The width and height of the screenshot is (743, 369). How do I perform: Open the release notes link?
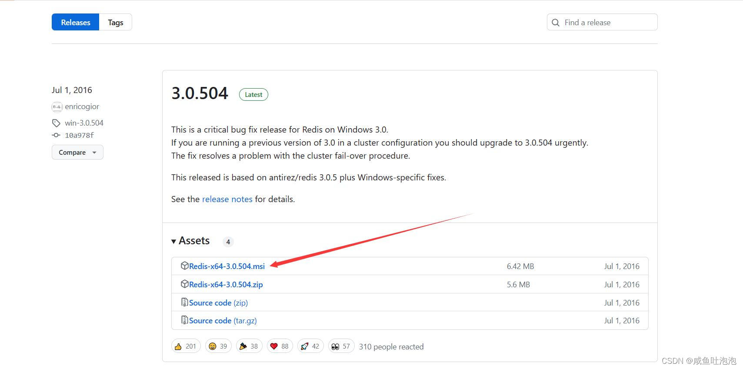coord(227,199)
